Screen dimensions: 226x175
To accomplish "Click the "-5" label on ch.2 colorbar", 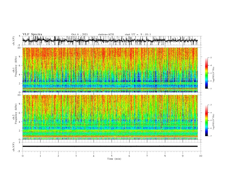I will pos(211,120).
